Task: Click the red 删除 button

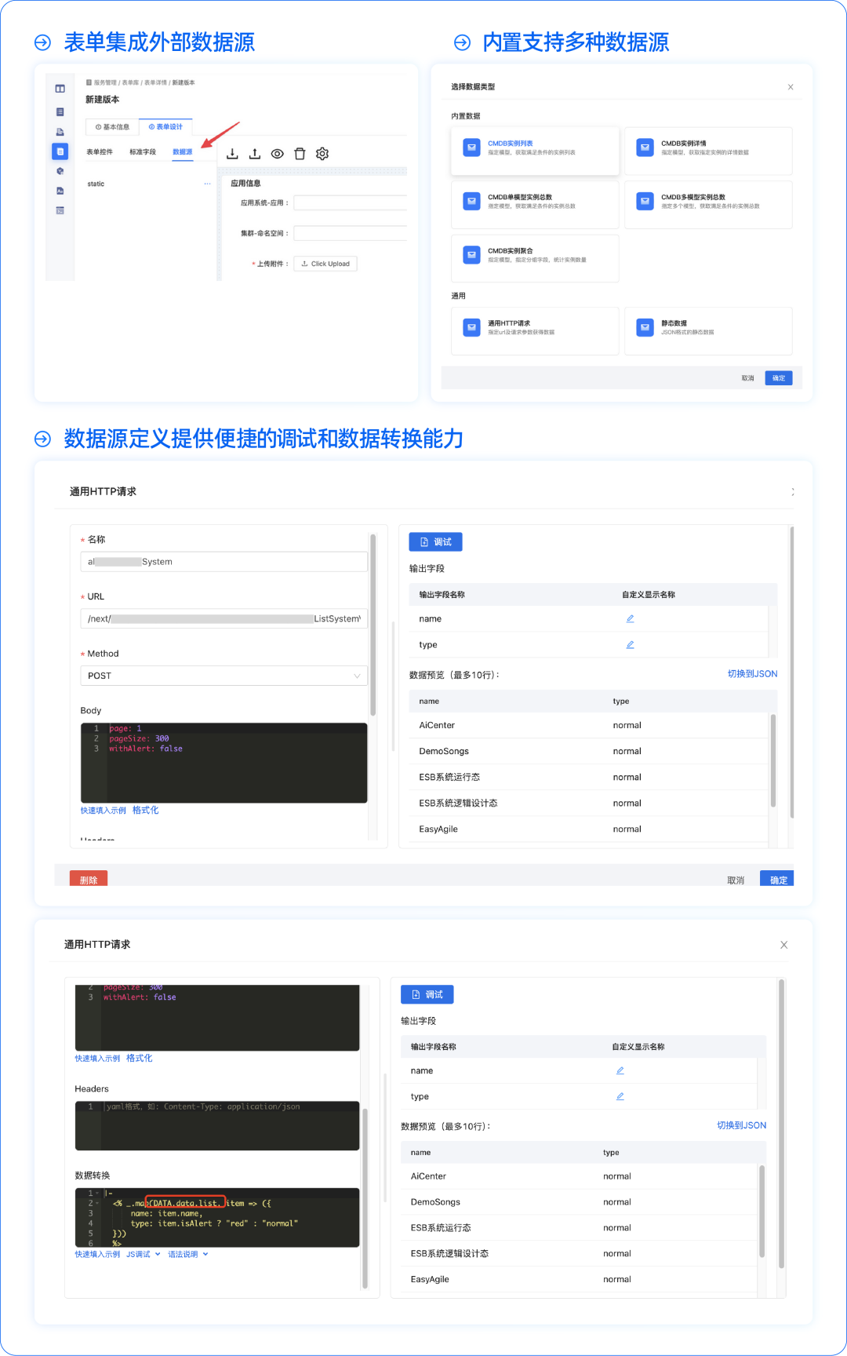Action: tap(89, 879)
